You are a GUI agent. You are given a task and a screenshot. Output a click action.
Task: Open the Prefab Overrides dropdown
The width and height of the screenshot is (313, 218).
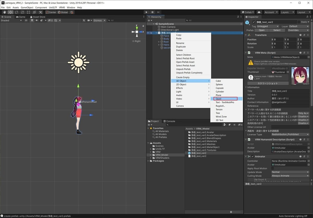[298, 30]
